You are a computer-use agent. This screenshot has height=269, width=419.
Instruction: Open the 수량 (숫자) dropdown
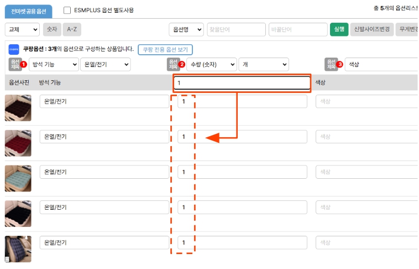pyautogui.click(x=211, y=64)
